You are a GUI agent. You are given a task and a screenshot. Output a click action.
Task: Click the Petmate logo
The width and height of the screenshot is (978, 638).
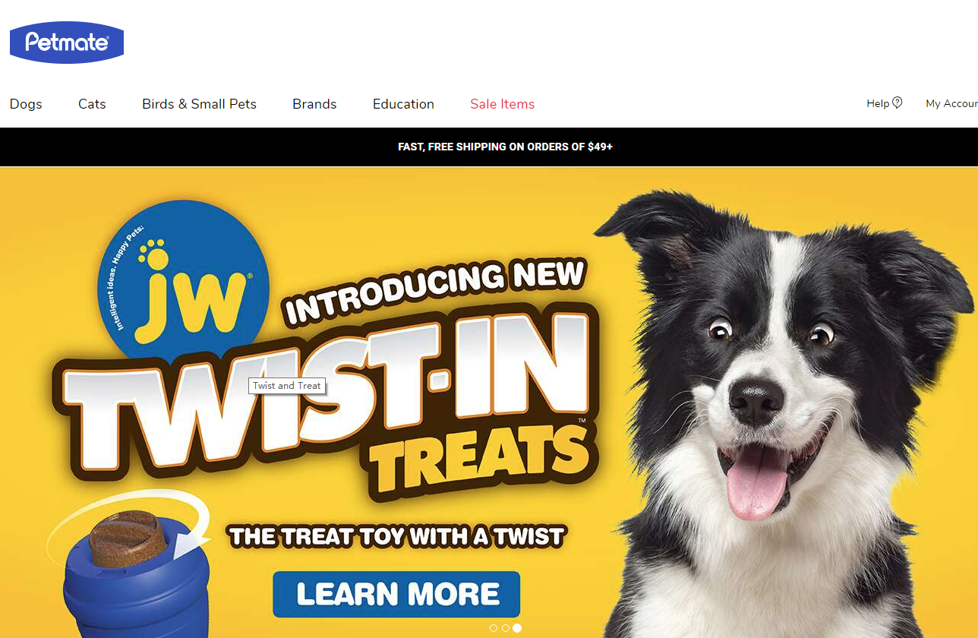[x=67, y=43]
